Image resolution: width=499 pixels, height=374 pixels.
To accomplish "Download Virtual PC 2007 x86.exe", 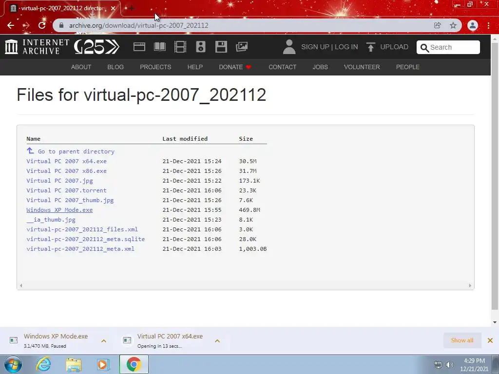I will (66, 171).
